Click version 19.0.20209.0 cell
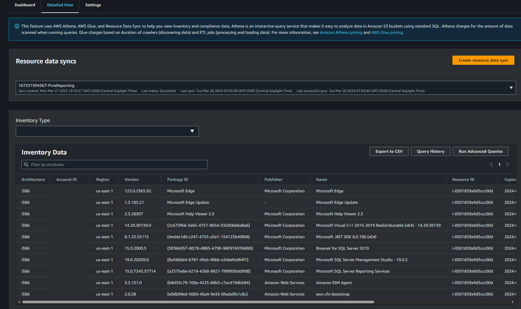This screenshot has width=521, height=309. point(137,260)
